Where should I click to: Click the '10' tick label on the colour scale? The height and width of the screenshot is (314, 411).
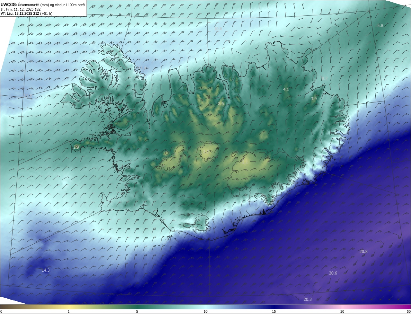(205, 311)
